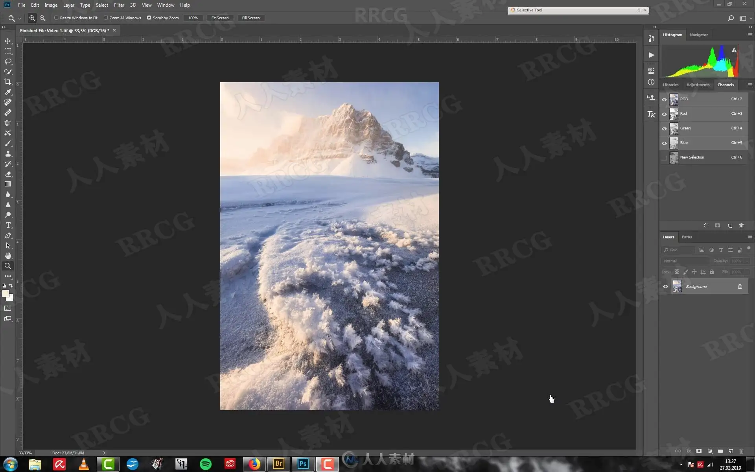Image resolution: width=755 pixels, height=472 pixels.
Task: Hide the Red channel
Action: click(x=665, y=114)
